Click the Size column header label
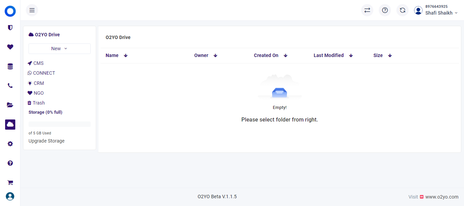 [378, 55]
